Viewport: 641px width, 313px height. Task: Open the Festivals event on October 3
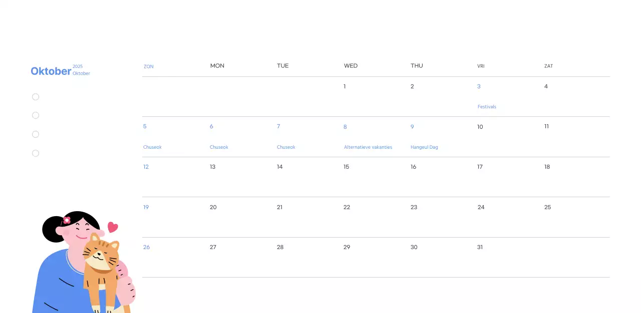point(487,106)
